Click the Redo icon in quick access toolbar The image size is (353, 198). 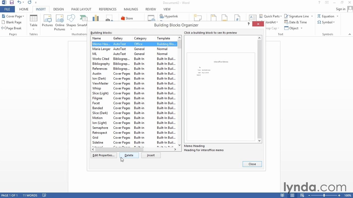click(30, 2)
